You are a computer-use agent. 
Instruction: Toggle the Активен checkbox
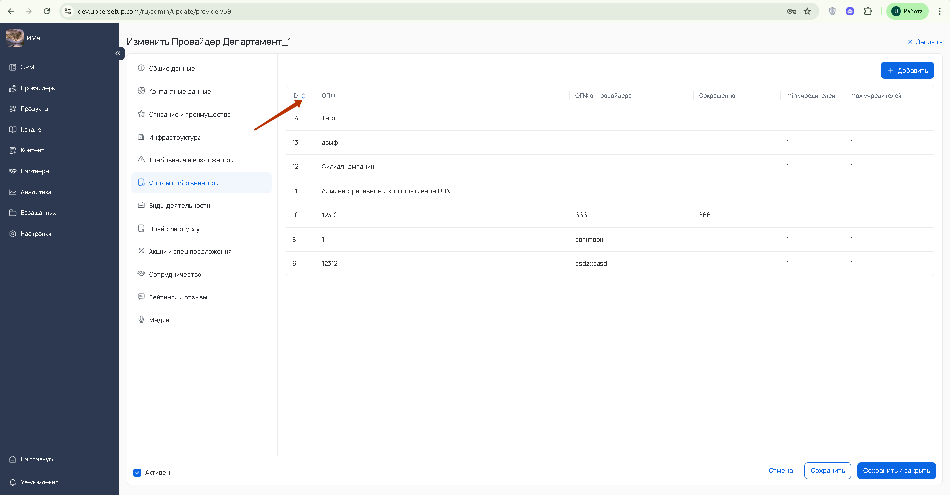click(x=137, y=473)
